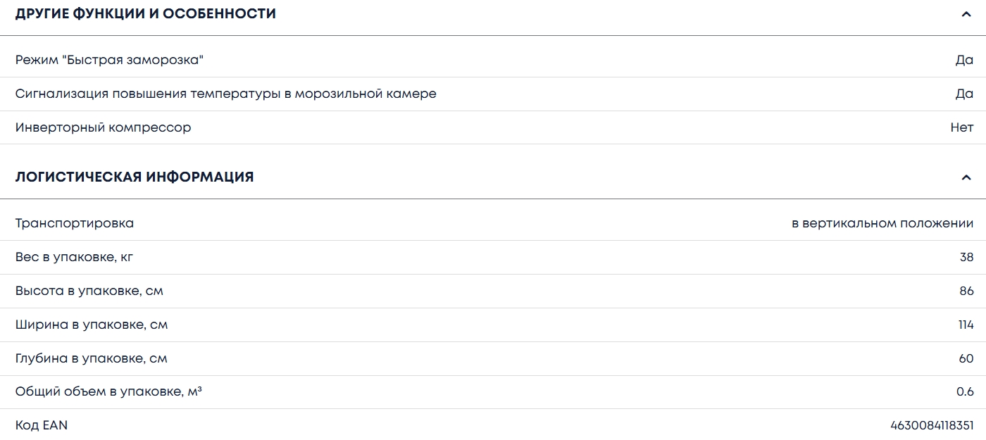Click the "Логистическая информация" section heading
986x440 pixels.
[x=135, y=177]
